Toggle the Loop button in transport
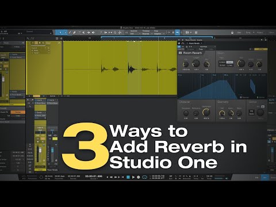 144,177
